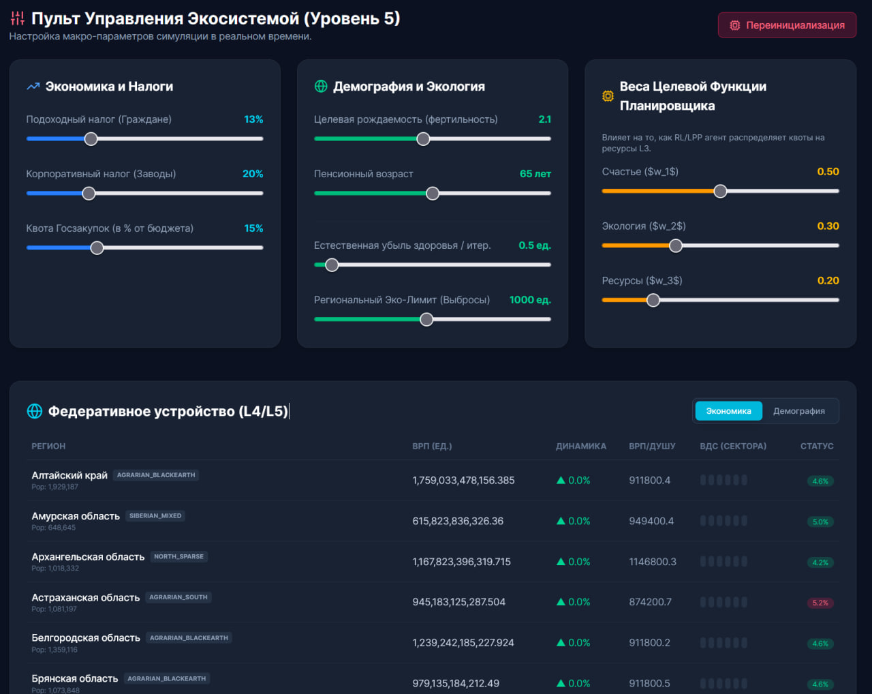
Task: Click the sector bars for Астраханская область
Action: [723, 602]
